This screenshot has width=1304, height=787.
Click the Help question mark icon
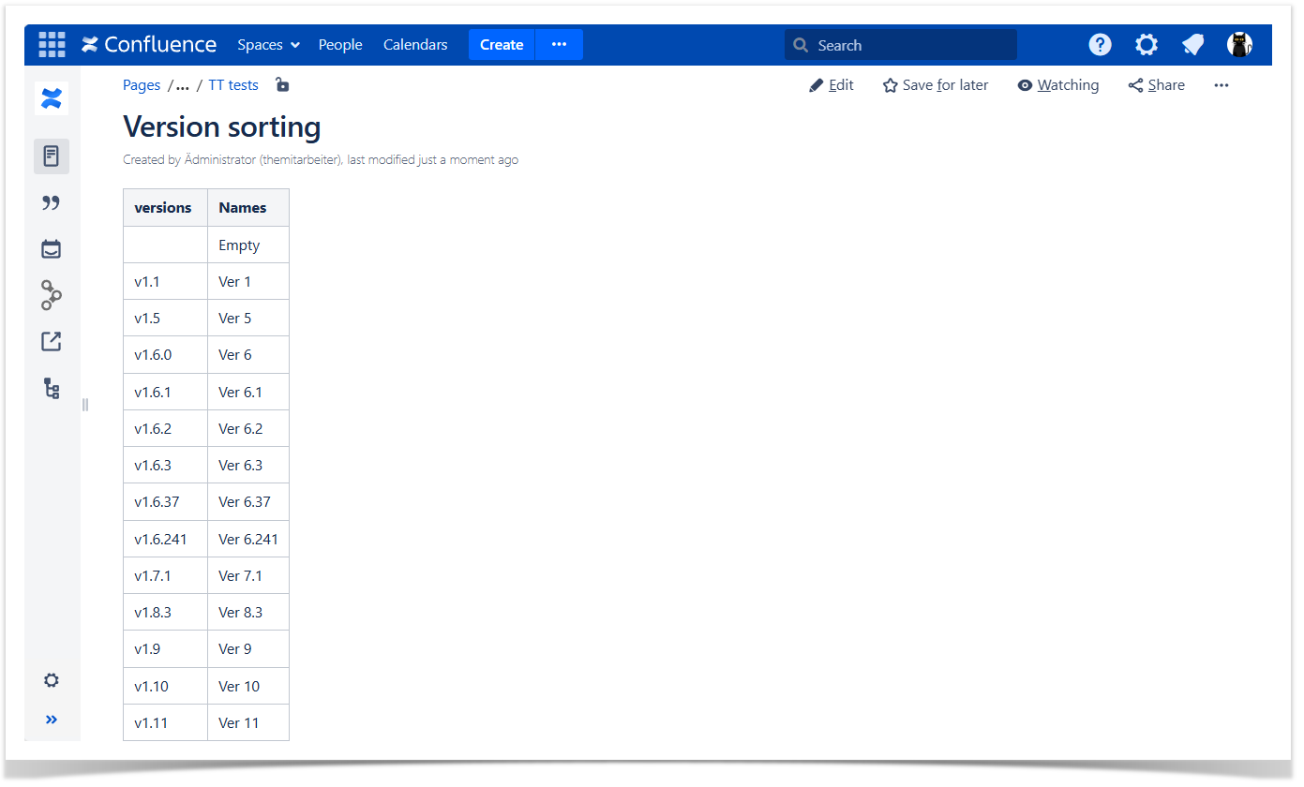tap(1100, 45)
